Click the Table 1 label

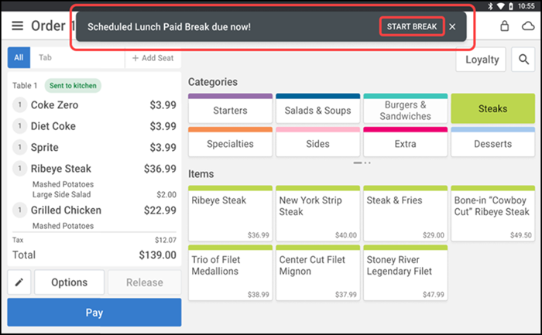pos(25,85)
